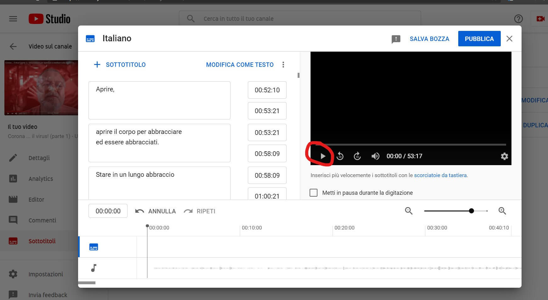Undo with the ANNULLA button
This screenshot has height=300, width=548.
pos(156,211)
